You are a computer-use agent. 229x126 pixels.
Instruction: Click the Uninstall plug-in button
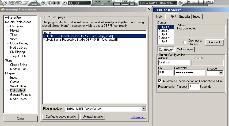point(93,117)
